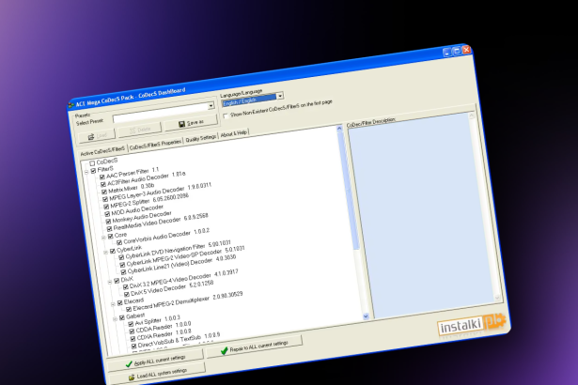Close the CoDecS Dashboard window
578x385 pixels.
tap(466, 50)
